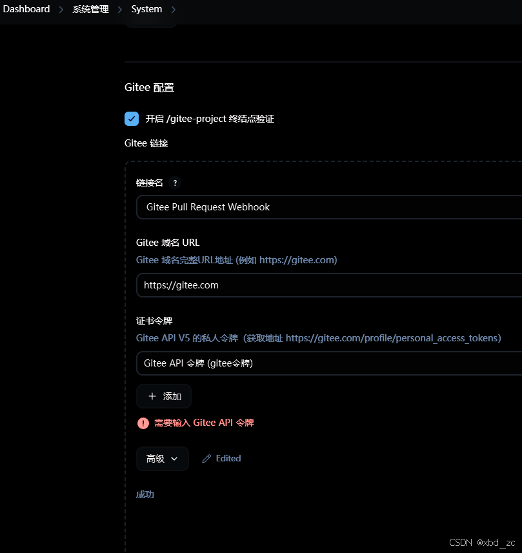The height and width of the screenshot is (553, 522).
Task: Open the Dashboard breadcrumb
Action: 26,9
